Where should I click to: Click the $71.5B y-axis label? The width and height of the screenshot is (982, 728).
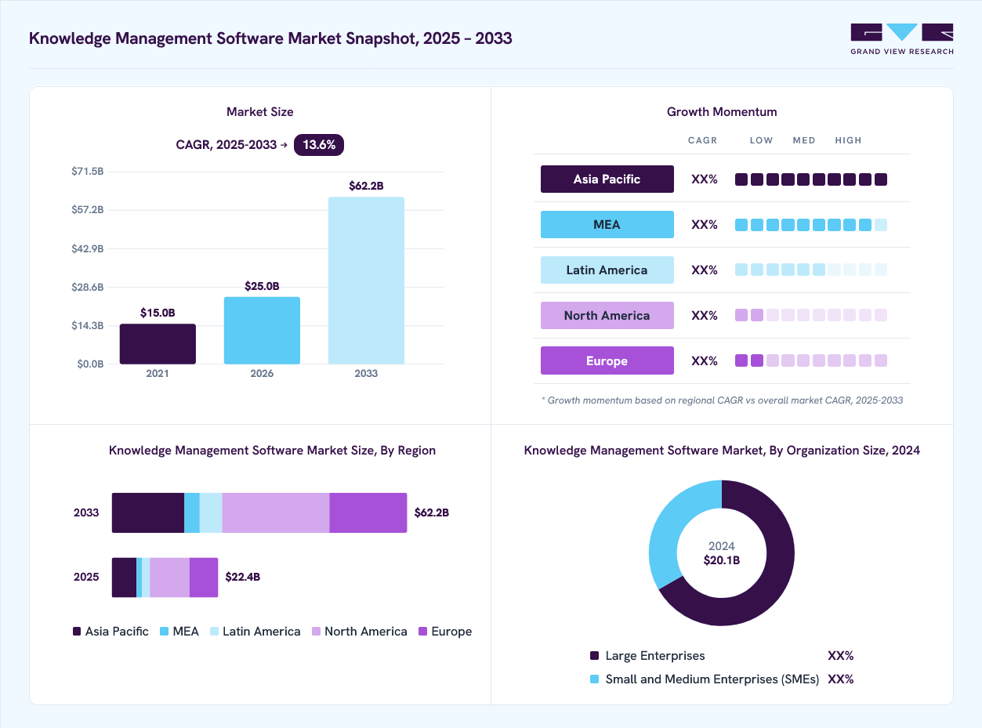pos(87,171)
